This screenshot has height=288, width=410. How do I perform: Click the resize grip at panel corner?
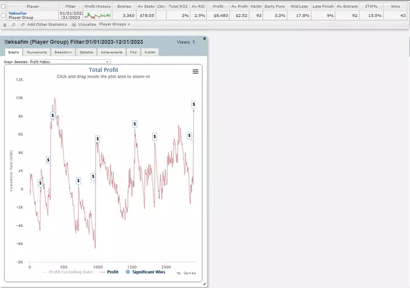204,284
